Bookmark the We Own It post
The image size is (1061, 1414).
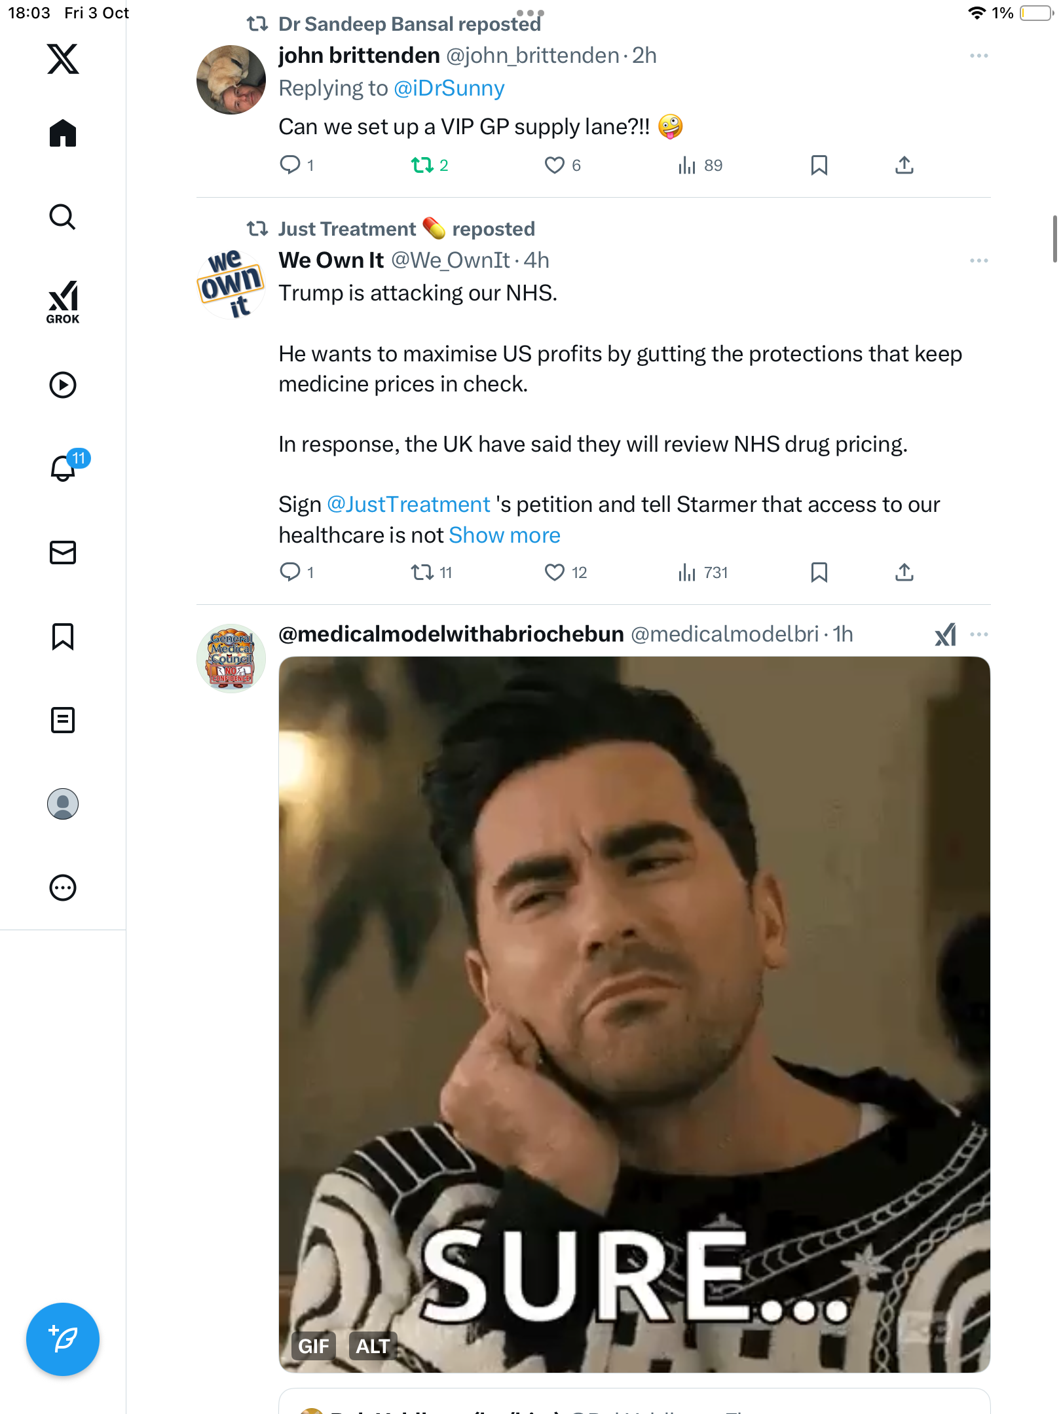pos(819,573)
